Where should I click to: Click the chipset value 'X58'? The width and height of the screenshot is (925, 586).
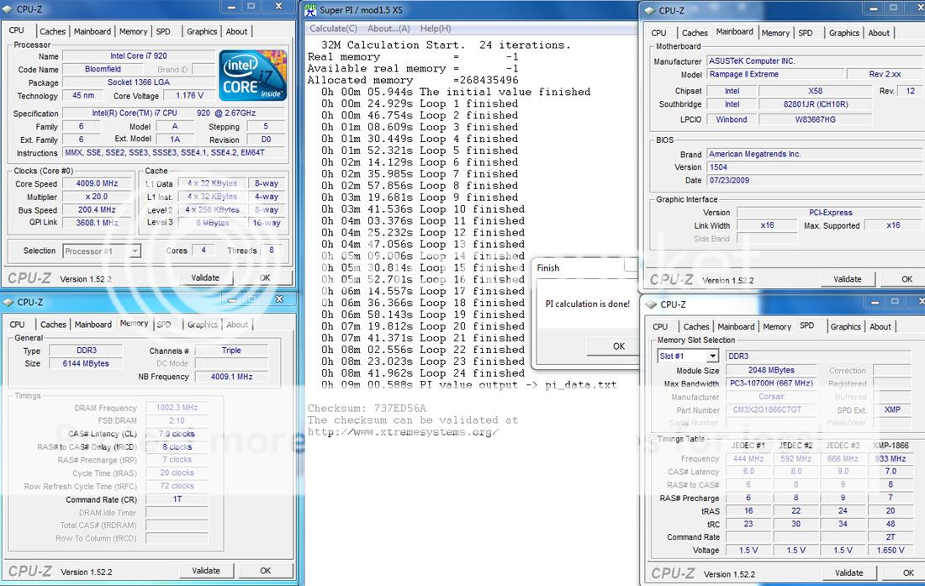(x=816, y=91)
